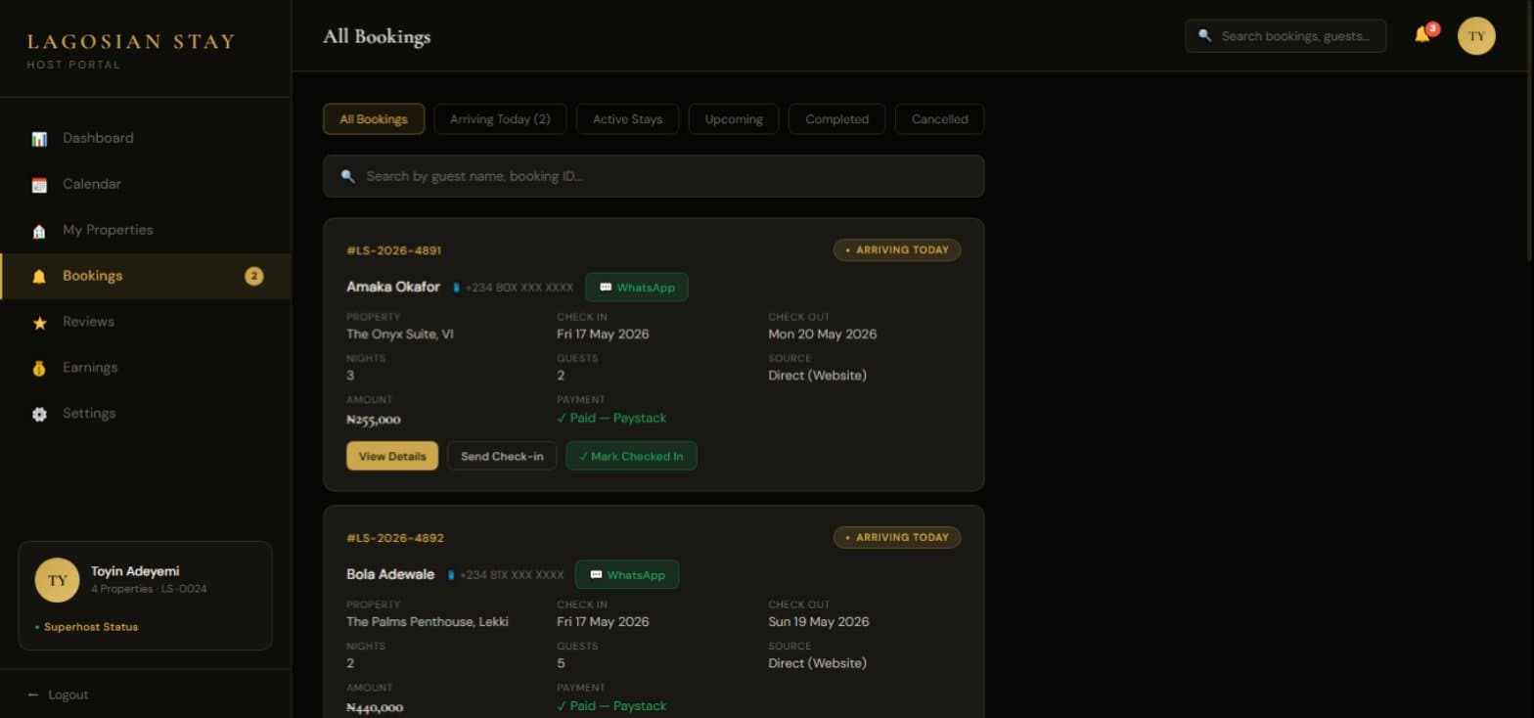This screenshot has height=718, width=1534.
Task: Click the Logout link
Action: click(58, 695)
